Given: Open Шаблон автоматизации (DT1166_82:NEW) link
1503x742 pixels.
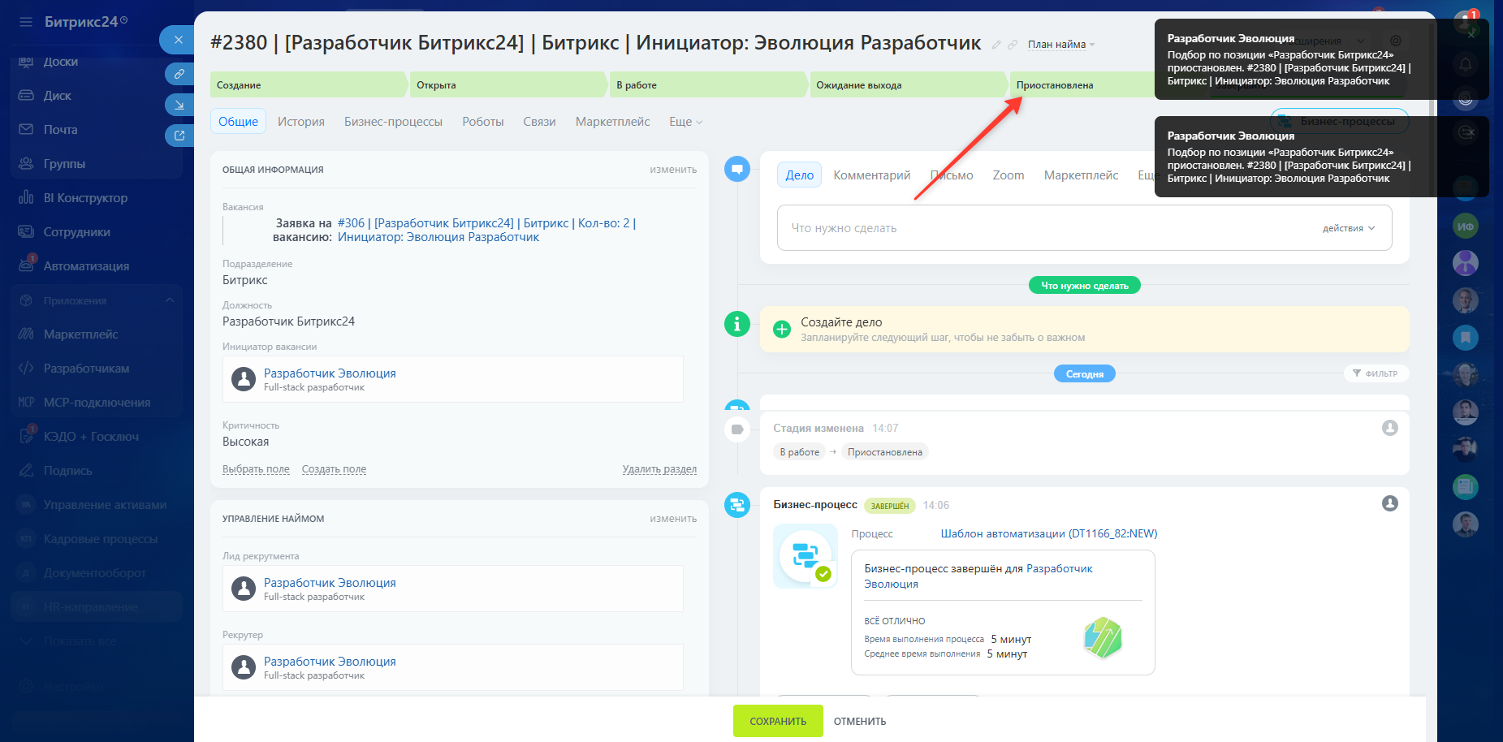Looking at the screenshot, I should coord(1049,533).
